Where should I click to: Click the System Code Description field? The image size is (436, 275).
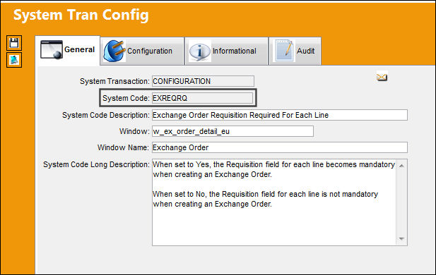(280, 115)
